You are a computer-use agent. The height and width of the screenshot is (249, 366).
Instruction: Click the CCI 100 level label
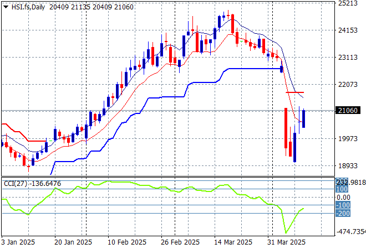coord(342,189)
